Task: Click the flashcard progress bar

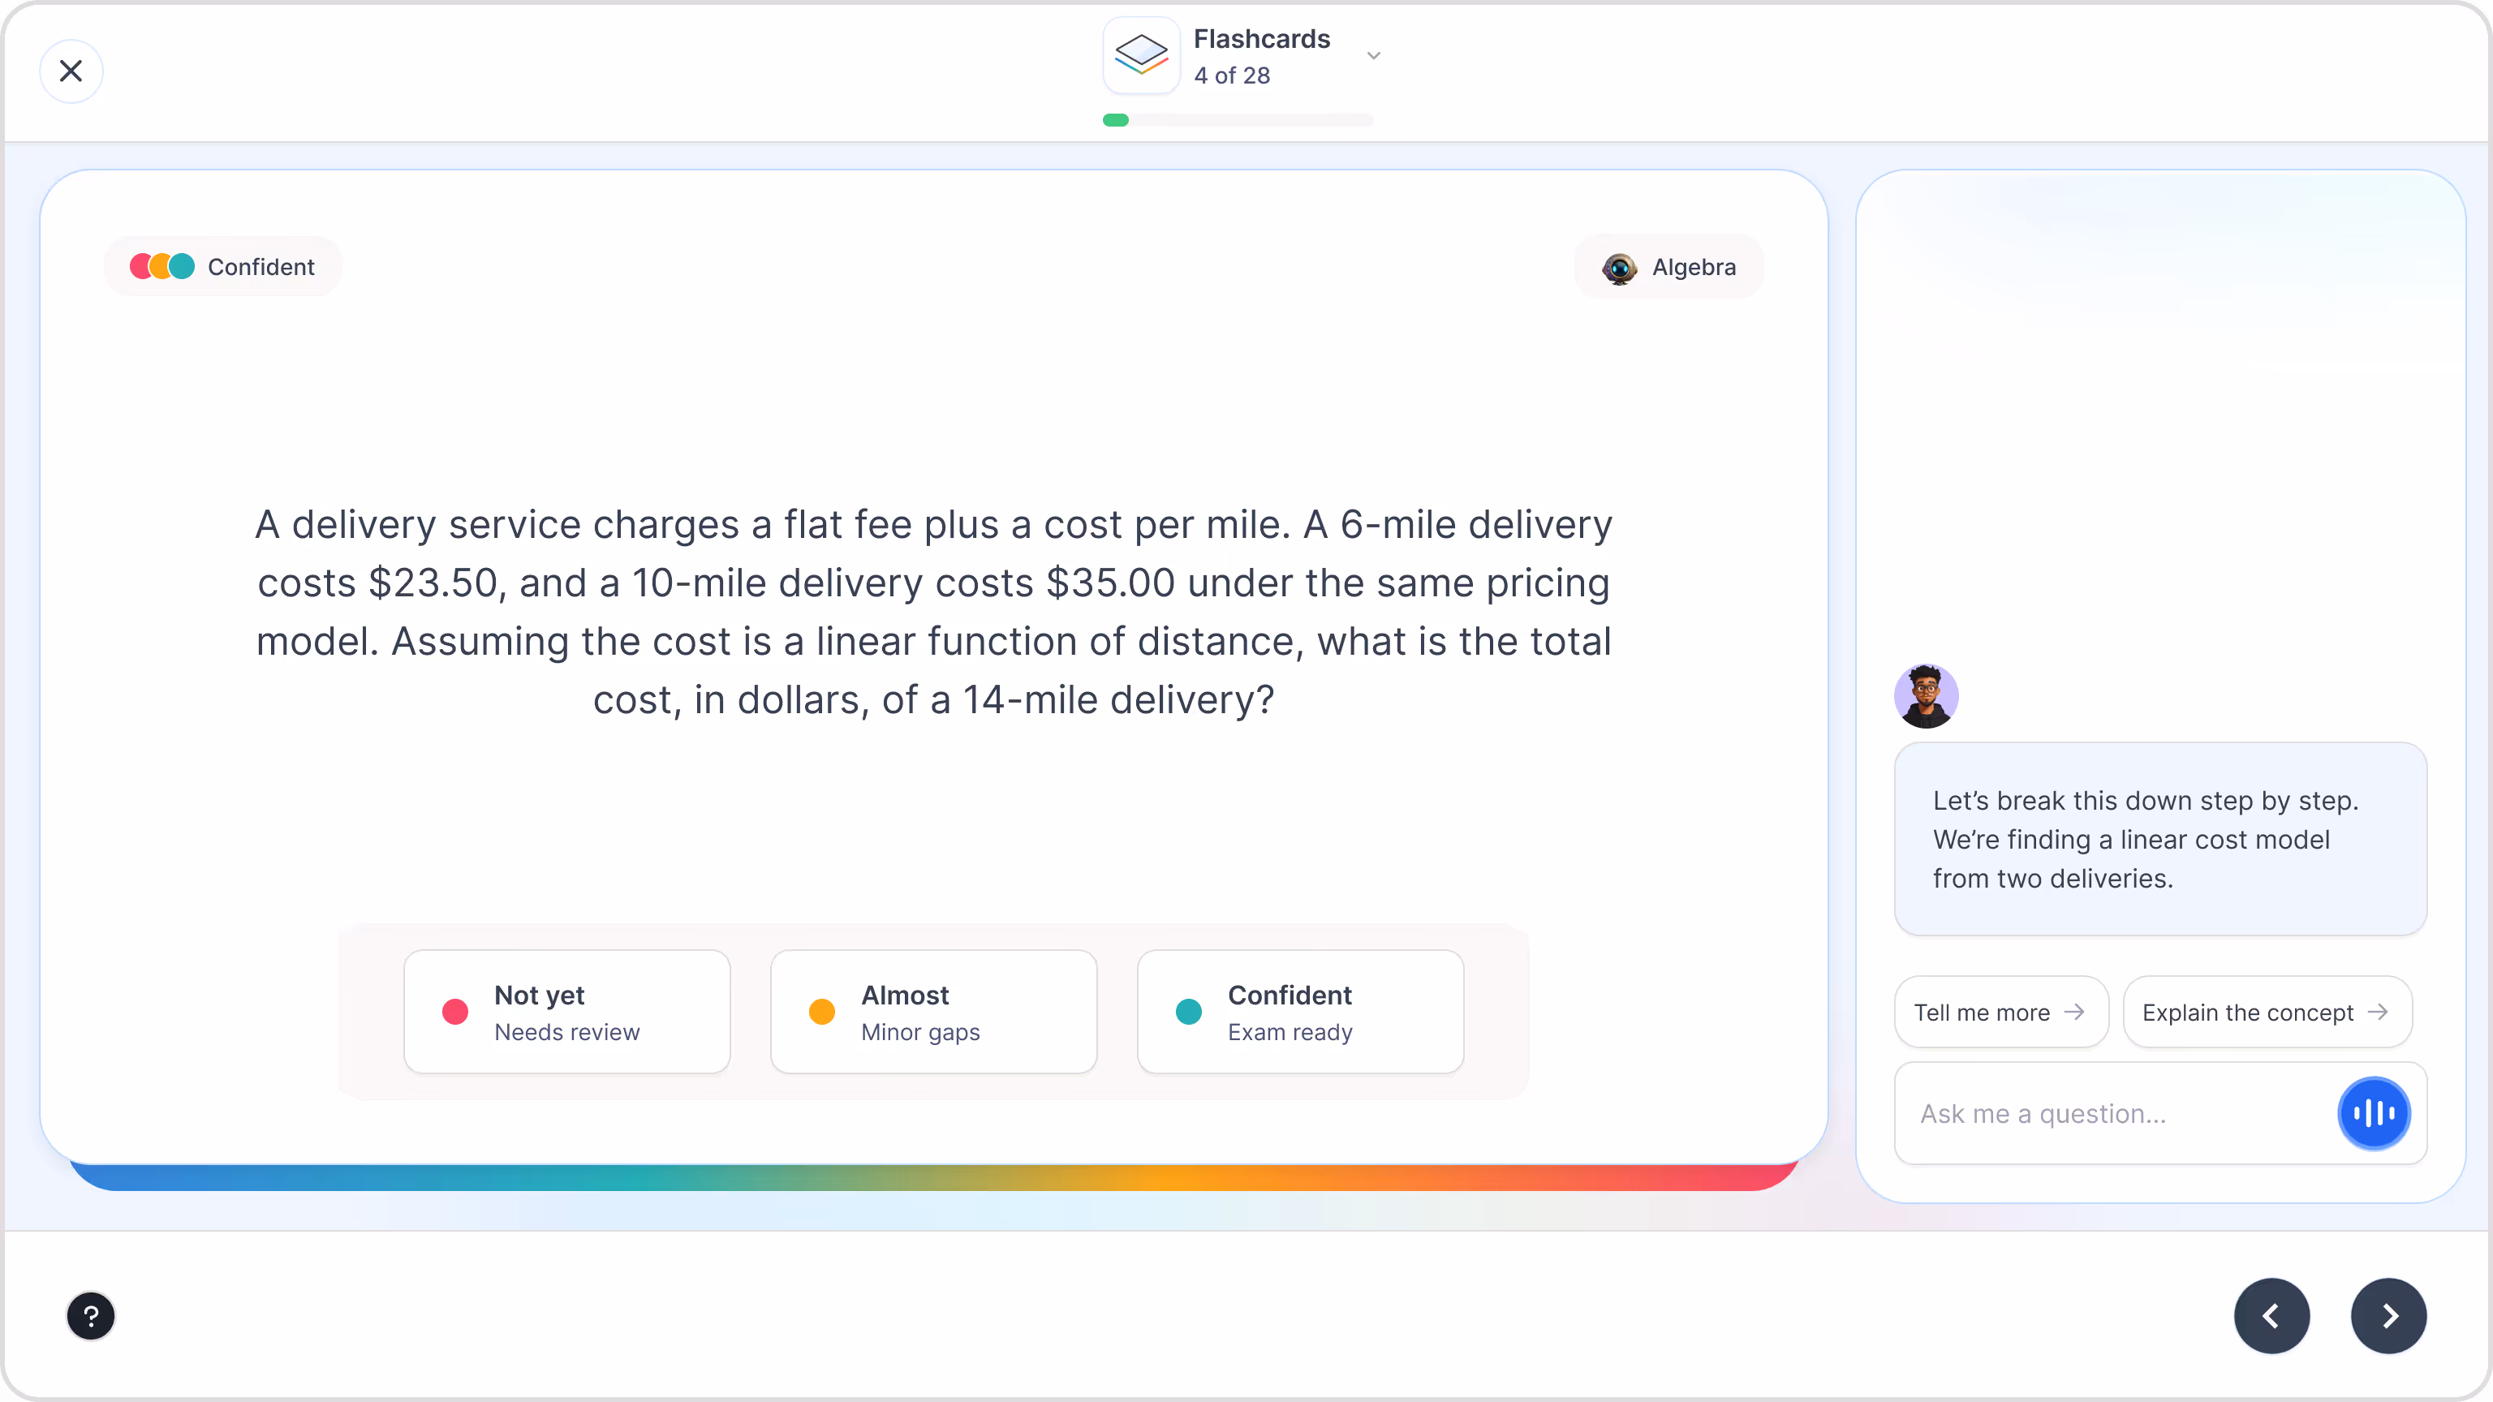Action: tap(1238, 120)
